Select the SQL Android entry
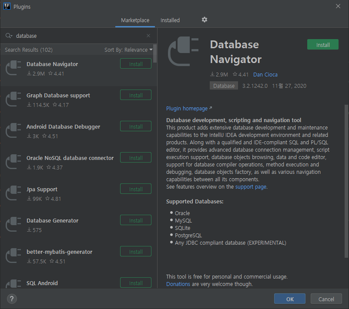349x309 pixels. click(x=79, y=282)
